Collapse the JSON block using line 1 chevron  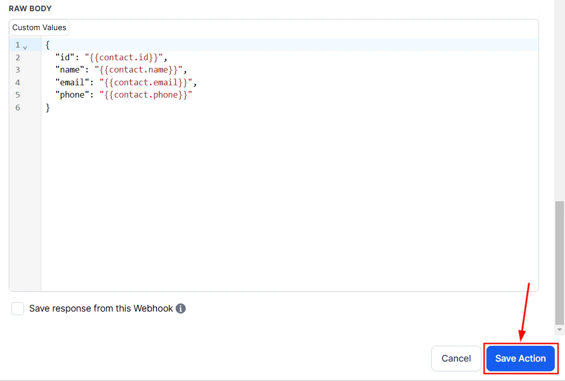pos(26,45)
